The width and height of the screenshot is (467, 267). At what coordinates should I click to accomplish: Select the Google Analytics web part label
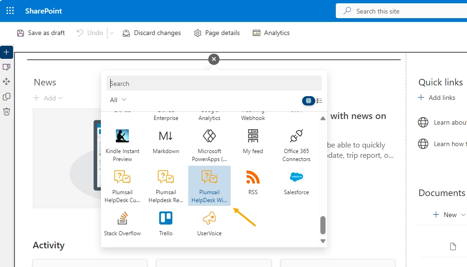tap(209, 115)
